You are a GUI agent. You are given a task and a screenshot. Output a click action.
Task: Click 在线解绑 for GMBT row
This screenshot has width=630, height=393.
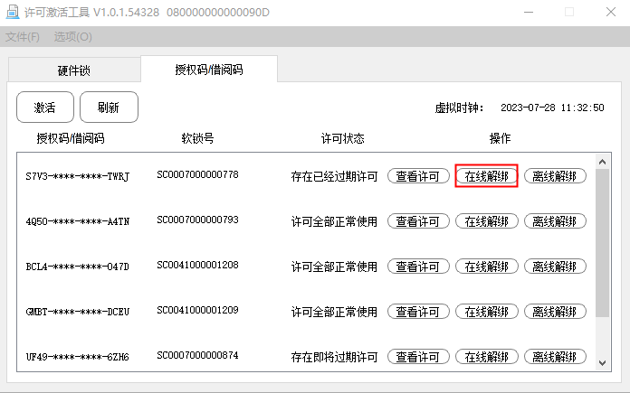[487, 312]
